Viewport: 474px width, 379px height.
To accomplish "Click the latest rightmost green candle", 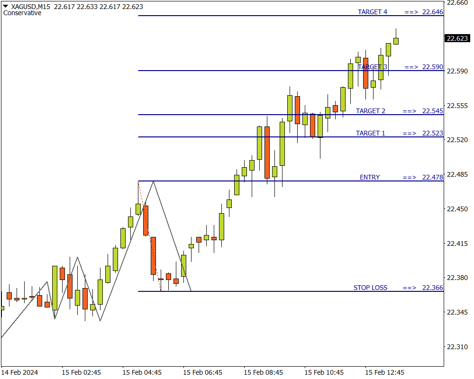I will [396, 41].
